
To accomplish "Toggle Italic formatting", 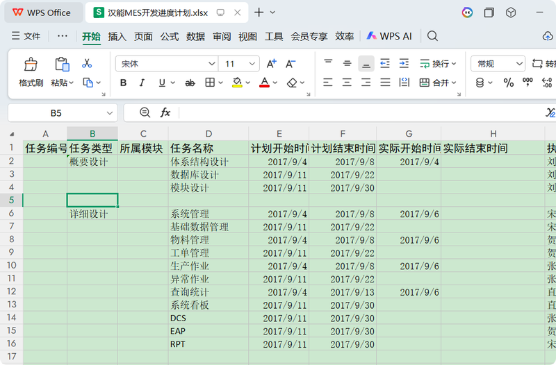I will (x=142, y=83).
